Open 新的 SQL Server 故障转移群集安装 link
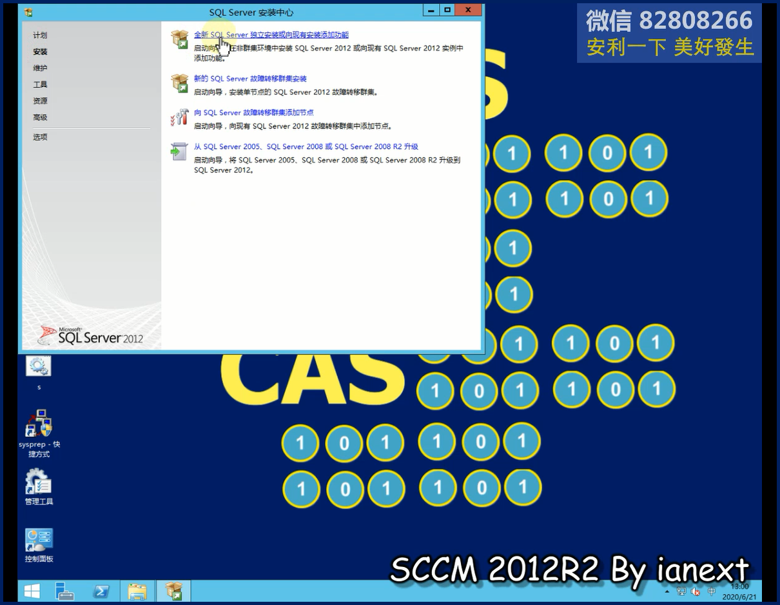 pos(250,79)
